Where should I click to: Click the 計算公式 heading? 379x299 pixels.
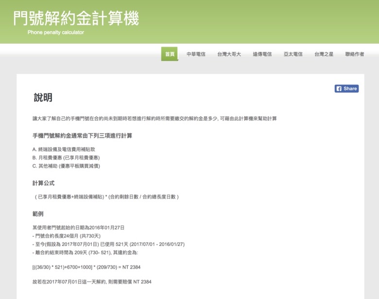(x=43, y=183)
